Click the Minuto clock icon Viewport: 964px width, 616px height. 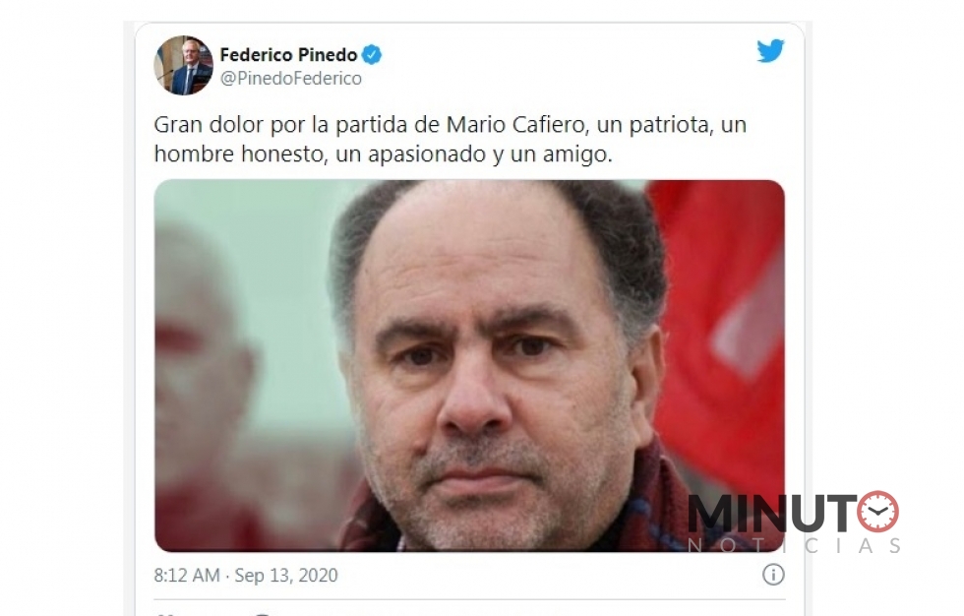pyautogui.click(x=877, y=512)
